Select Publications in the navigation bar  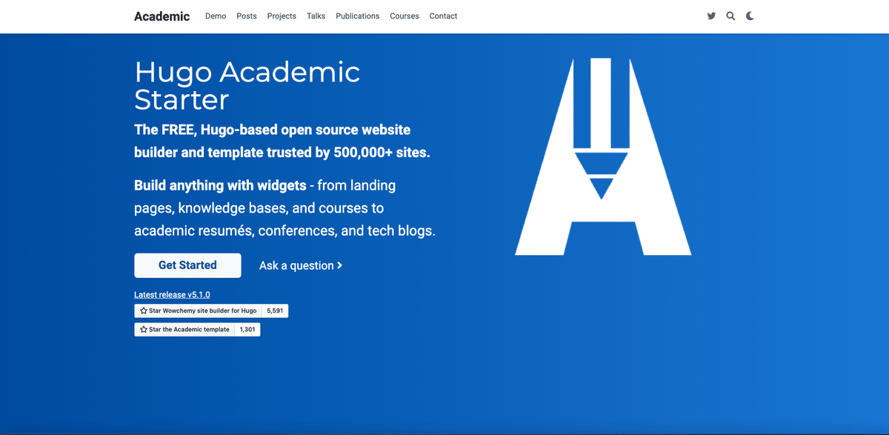point(357,16)
